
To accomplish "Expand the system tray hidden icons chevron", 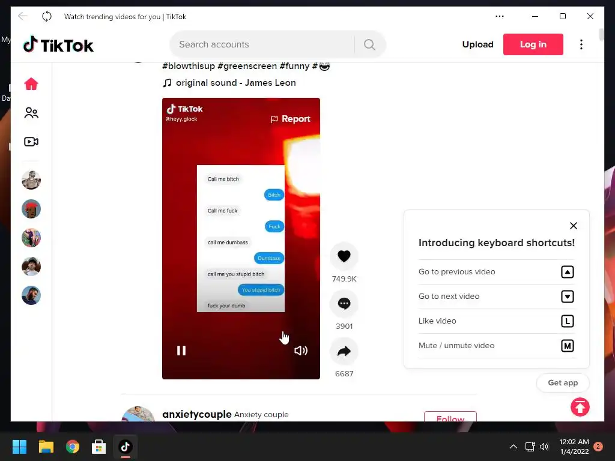I will click(513, 447).
